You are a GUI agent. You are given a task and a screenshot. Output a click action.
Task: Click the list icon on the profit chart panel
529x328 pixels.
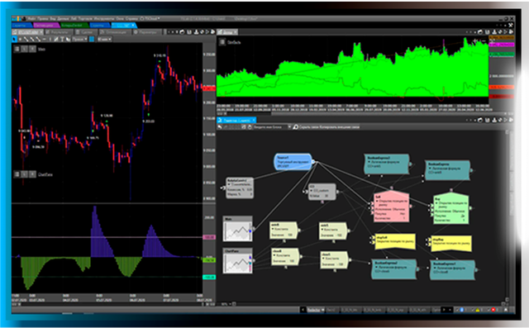tap(222, 42)
